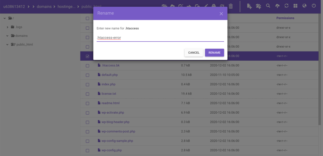Open the hostinge... breadcrumb
The height and width of the screenshot is (156, 323).
(x=67, y=7)
